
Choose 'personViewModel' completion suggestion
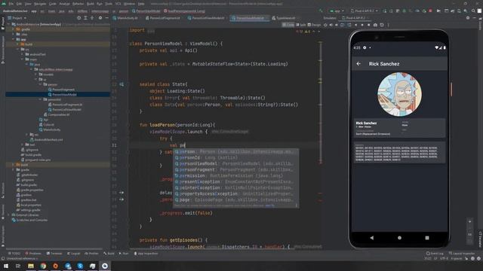coord(235,163)
